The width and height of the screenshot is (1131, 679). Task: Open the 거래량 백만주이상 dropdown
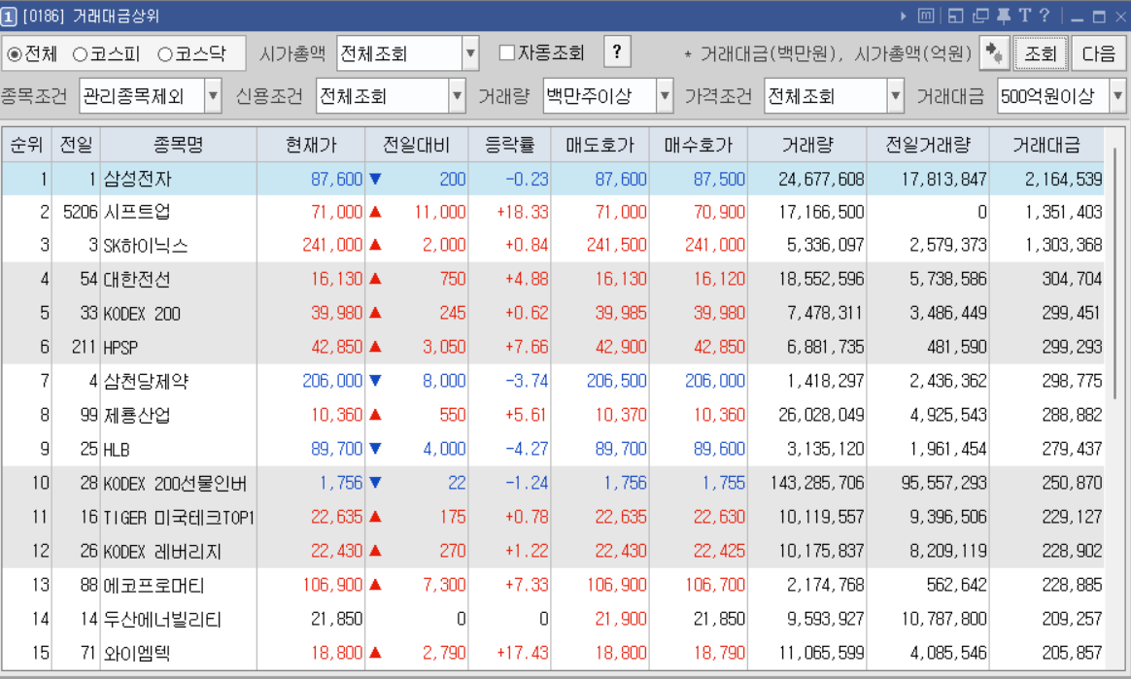[665, 96]
